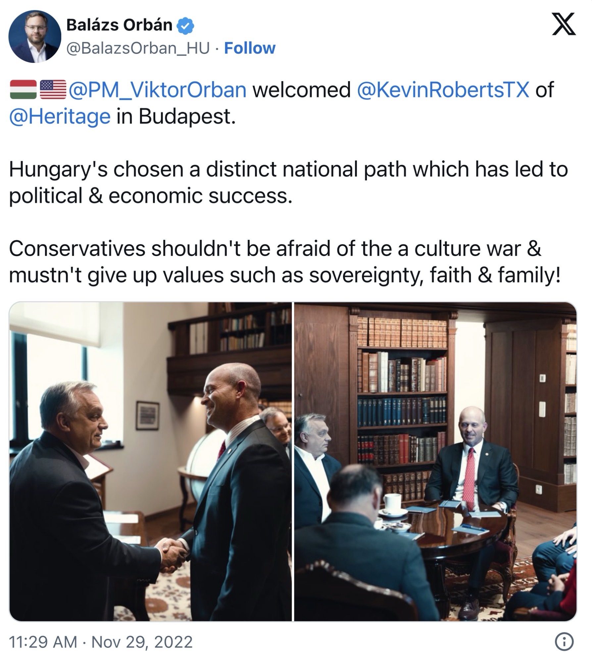
Task: Click the Hungarian flag emoji
Action: 23,90
